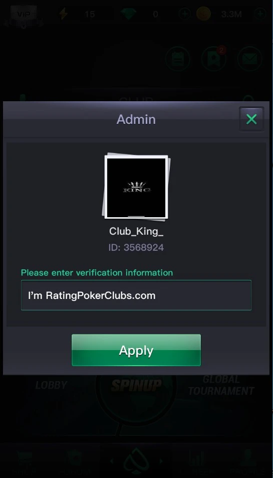This screenshot has width=273, height=478.
Task: Open the calendar notes round icon
Action: pyautogui.click(x=178, y=59)
